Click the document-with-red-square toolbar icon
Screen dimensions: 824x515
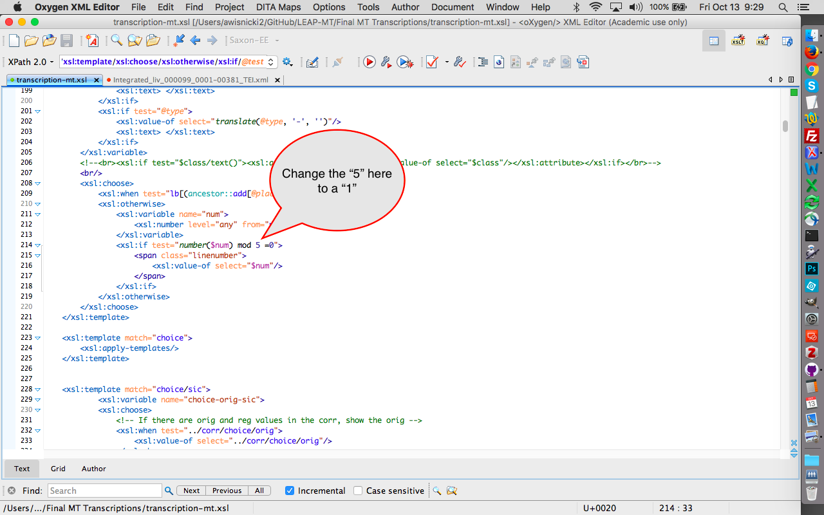(583, 62)
